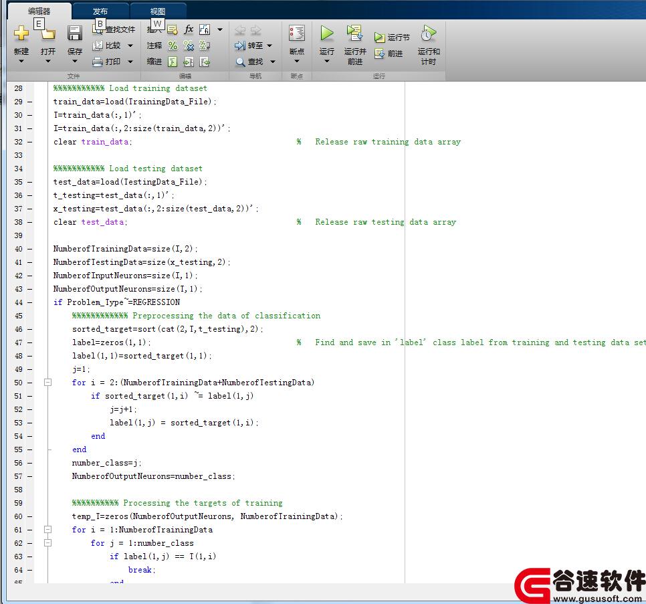Click comment 'Release raw training data array'
The width and height of the screenshot is (646, 604).
click(x=388, y=142)
